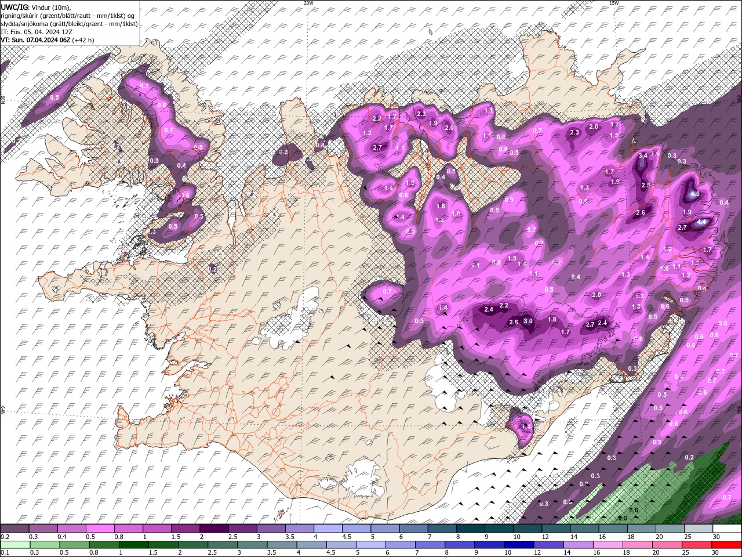742x557 pixels.
Task: Click the 'IT: Fös. 05. 04. 2024 12Z' line
Action: 37,32
